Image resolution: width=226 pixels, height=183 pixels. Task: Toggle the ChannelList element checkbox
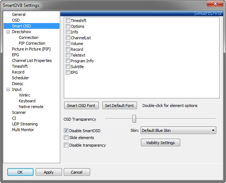[68, 37]
